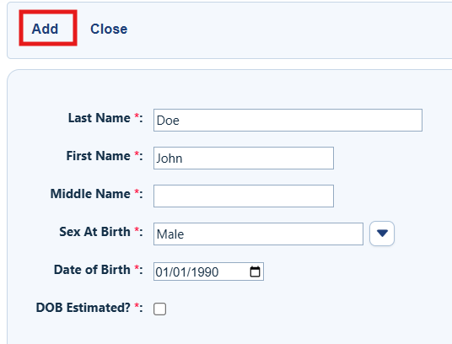Click the DOB Estimated? label text
452x344 pixels.
83,308
